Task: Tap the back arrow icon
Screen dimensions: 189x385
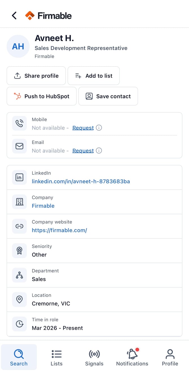Action: click(14, 16)
